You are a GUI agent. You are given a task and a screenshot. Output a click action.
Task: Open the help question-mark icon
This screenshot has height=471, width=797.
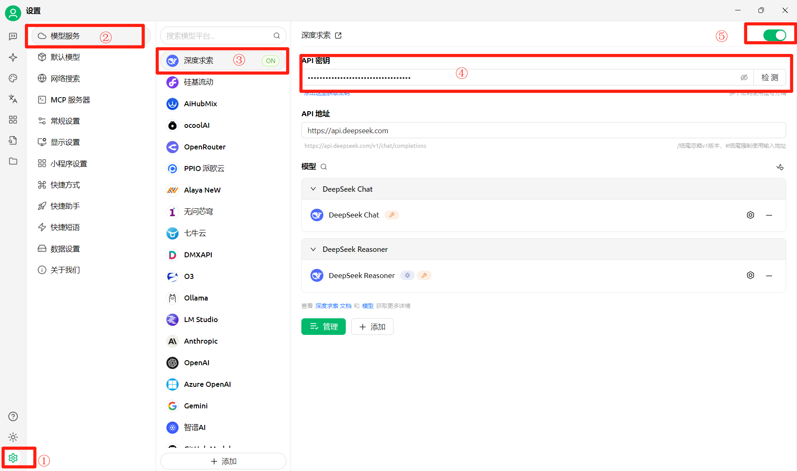[13, 416]
